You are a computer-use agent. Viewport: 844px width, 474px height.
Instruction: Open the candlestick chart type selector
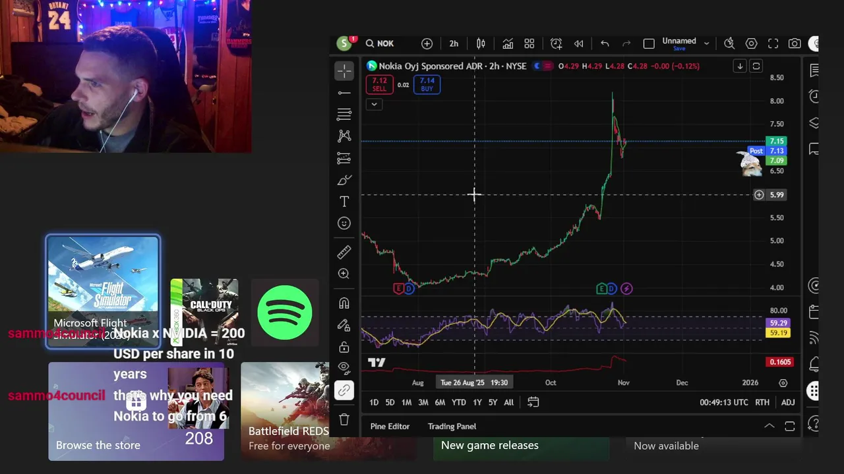(481, 43)
